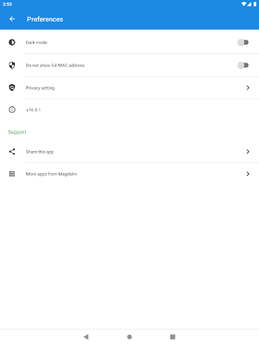Open Privacy setting via its chevron
Image resolution: width=259 pixels, height=345 pixels.
(248, 88)
